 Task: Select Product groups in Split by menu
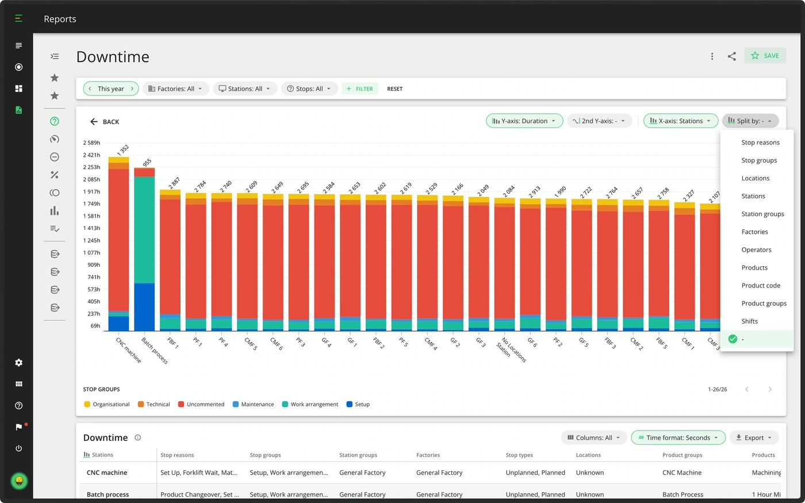pos(757,304)
